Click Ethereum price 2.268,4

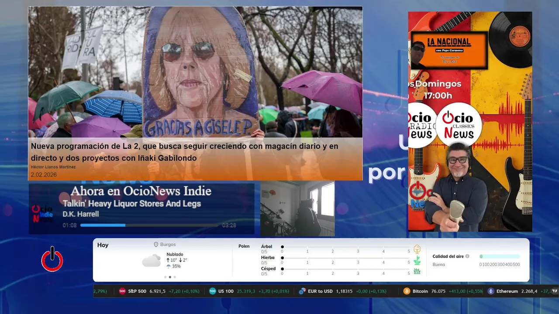pyautogui.click(x=529, y=291)
